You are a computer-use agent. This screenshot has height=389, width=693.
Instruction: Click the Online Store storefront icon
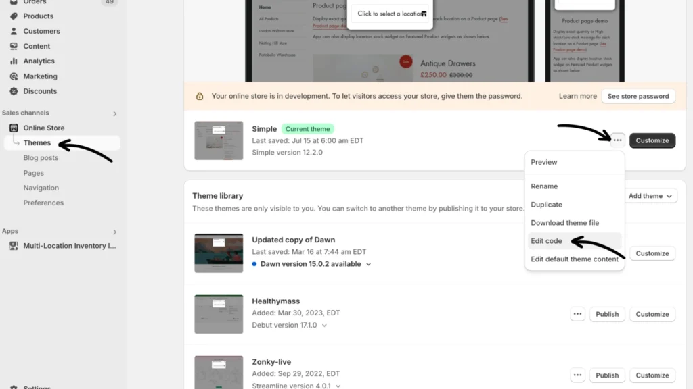tap(14, 128)
